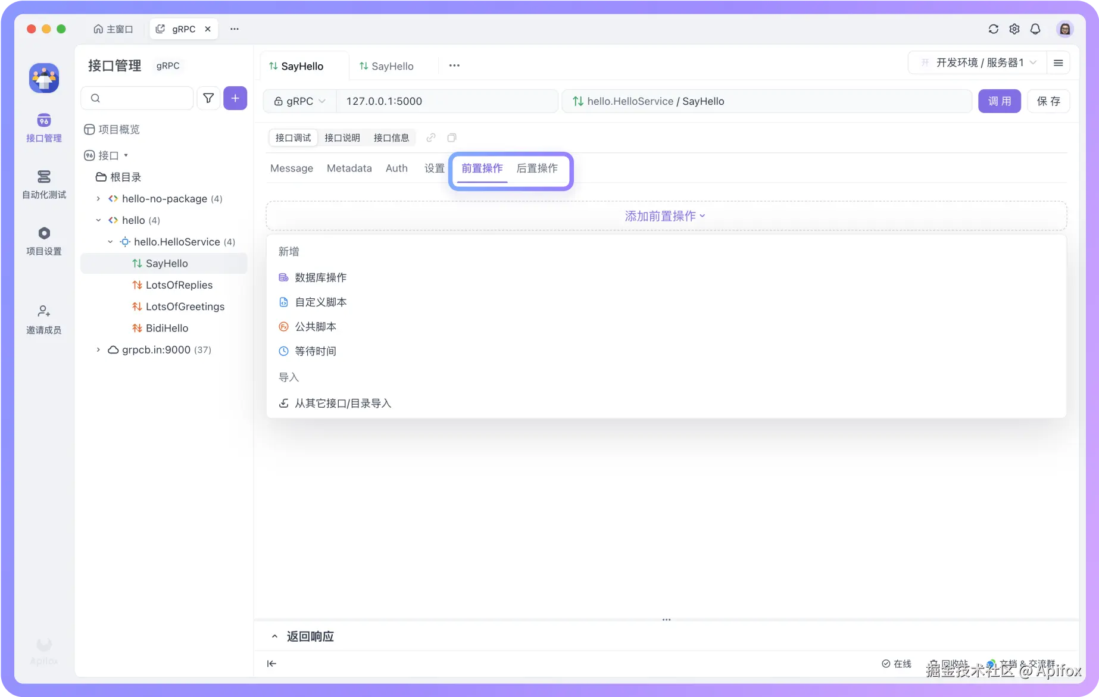
Task: Click the copy link icon near 接口信息
Action: (430, 137)
